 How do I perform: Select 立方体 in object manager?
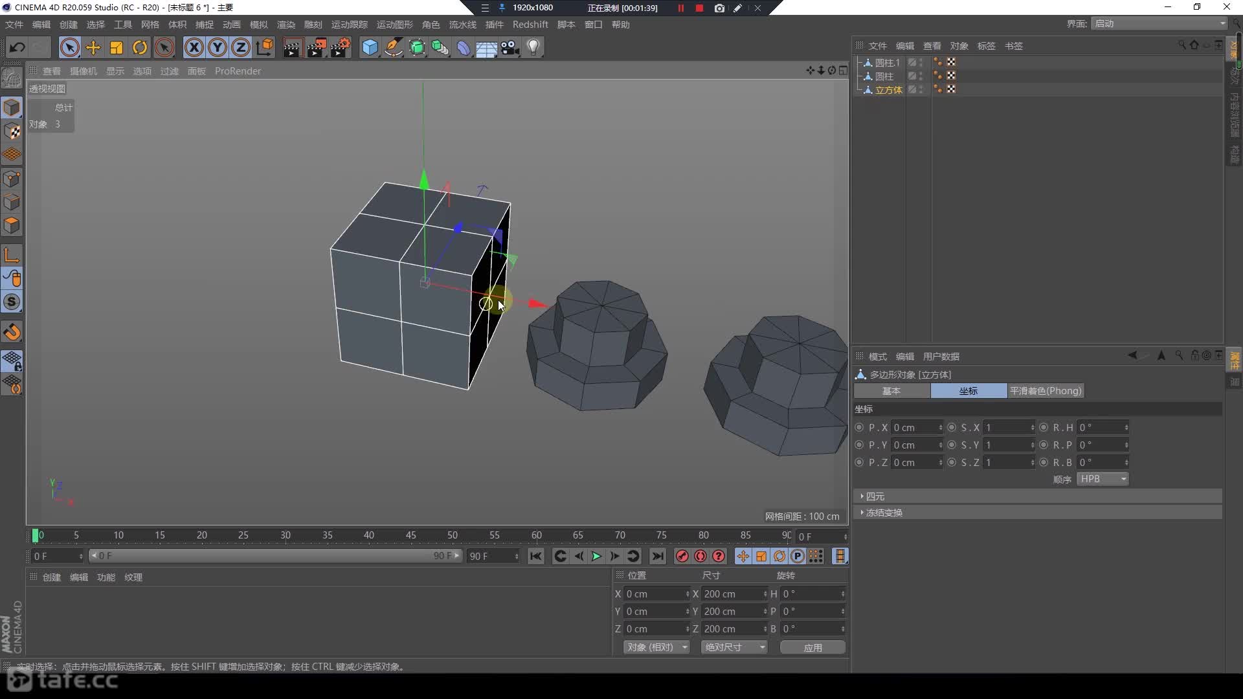pyautogui.click(x=888, y=90)
